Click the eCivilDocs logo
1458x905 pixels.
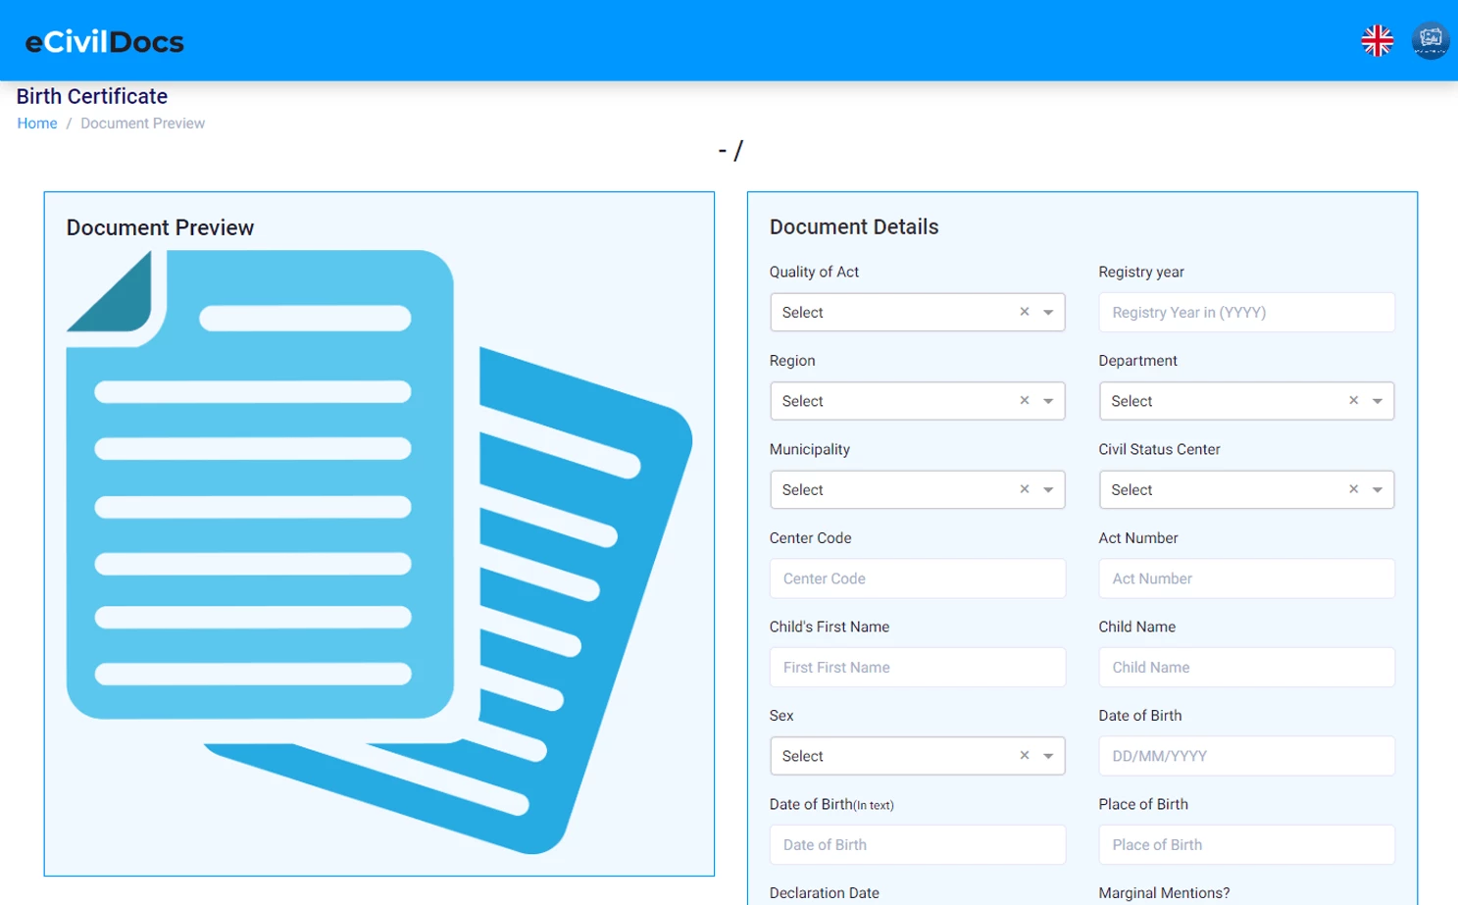click(x=103, y=41)
